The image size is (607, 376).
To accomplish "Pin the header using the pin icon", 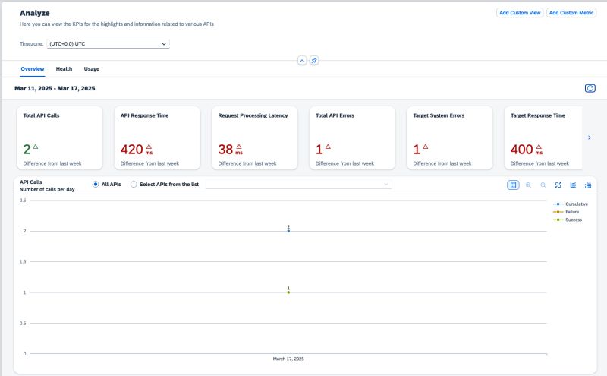I will point(314,61).
